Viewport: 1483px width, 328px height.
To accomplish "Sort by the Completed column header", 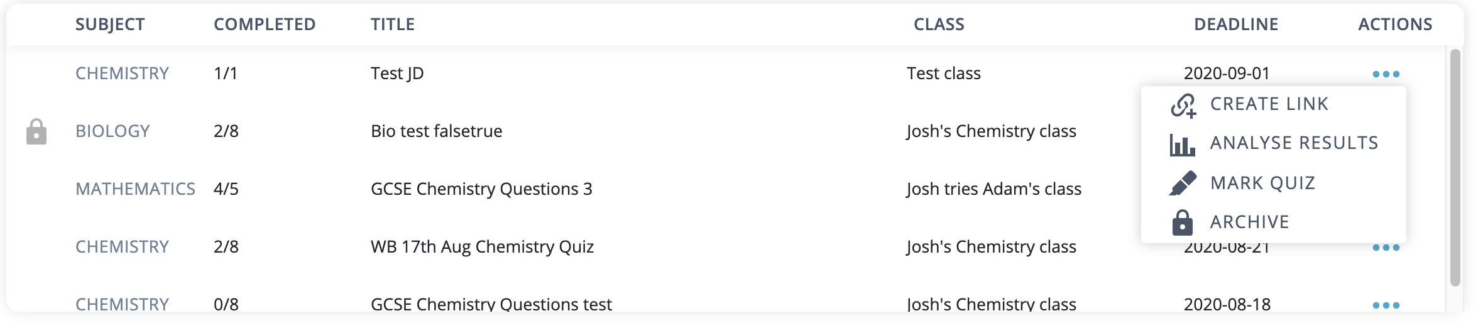I will 265,25.
